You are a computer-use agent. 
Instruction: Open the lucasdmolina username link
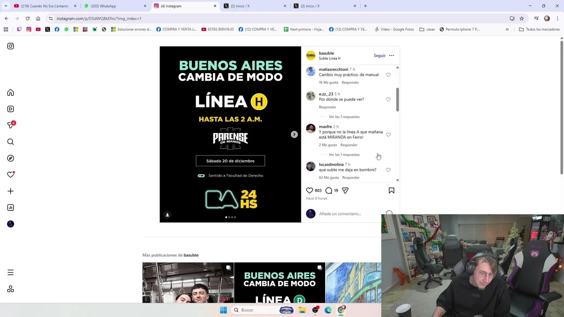point(331,165)
